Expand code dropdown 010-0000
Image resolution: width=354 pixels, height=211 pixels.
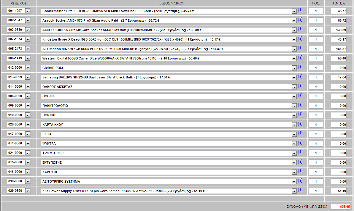[x=28, y=115]
